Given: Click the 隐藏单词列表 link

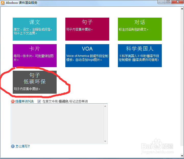Looking at the screenshot, I should click(x=24, y=101).
